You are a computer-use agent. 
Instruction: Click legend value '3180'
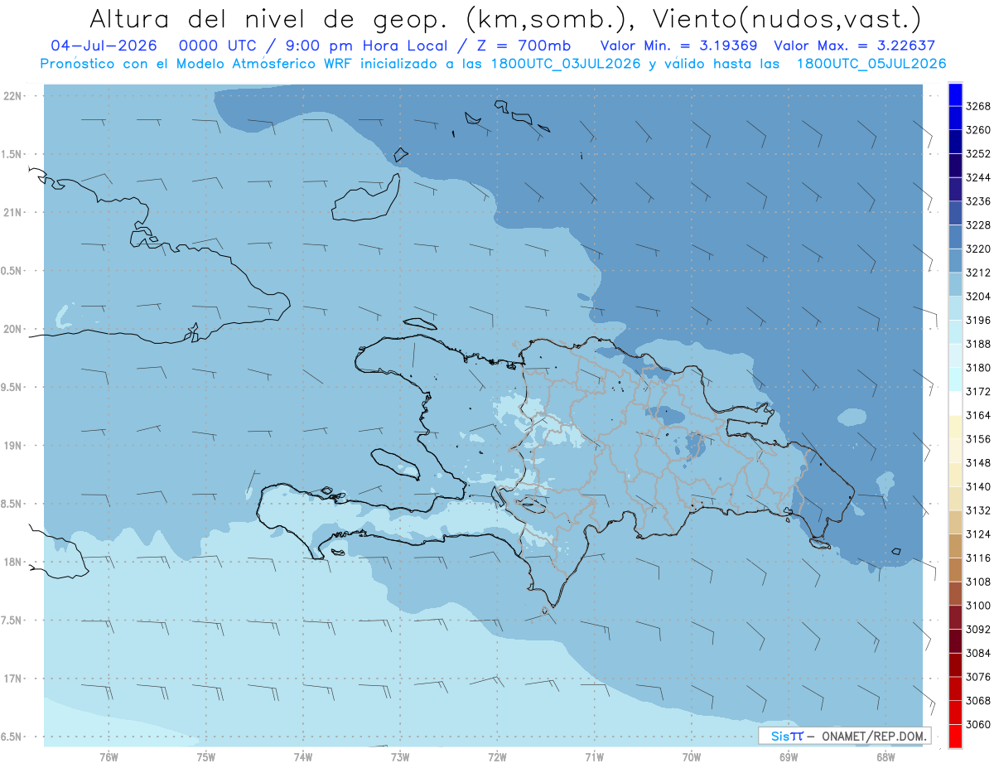[977, 368]
